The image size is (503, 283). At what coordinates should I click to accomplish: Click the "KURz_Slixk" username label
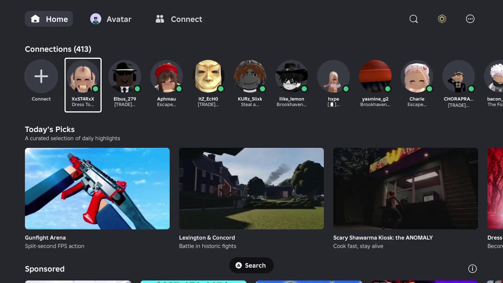[x=250, y=99]
